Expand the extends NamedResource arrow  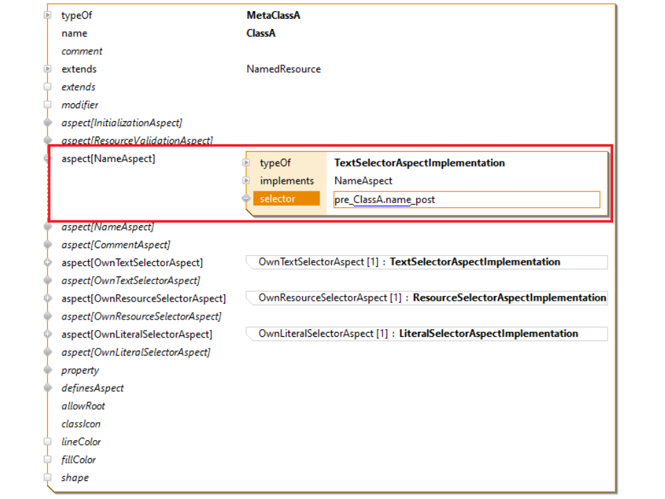pyautogui.click(x=48, y=69)
